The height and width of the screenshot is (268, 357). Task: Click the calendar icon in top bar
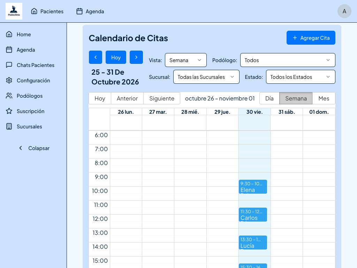tap(79, 11)
